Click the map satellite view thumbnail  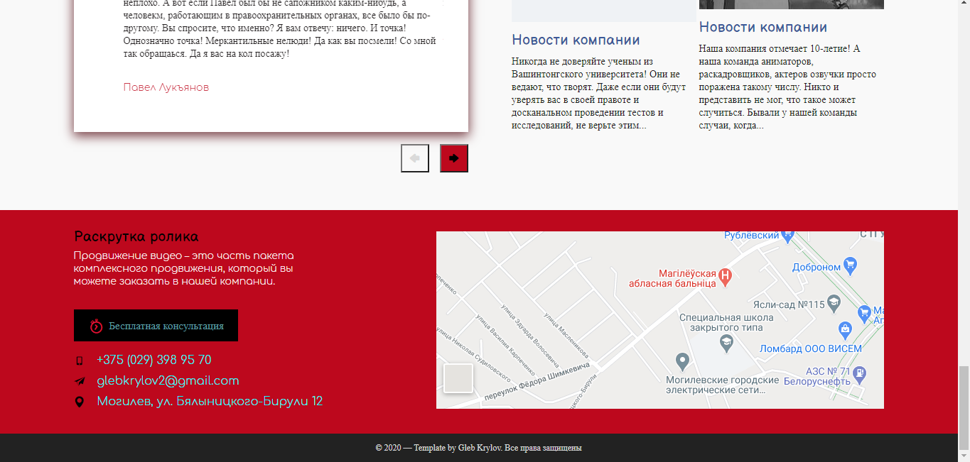(x=458, y=378)
